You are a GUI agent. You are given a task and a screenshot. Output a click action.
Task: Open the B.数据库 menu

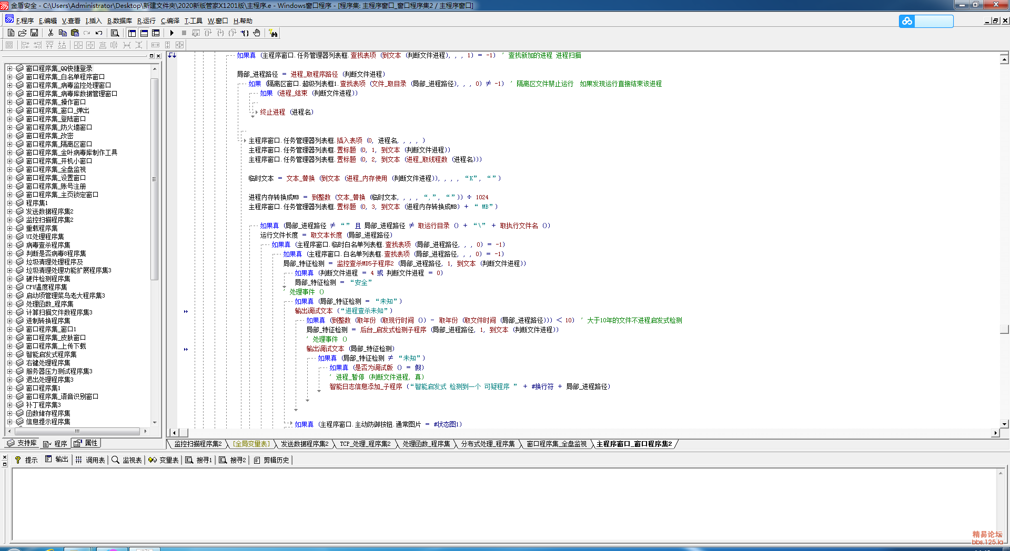[119, 21]
